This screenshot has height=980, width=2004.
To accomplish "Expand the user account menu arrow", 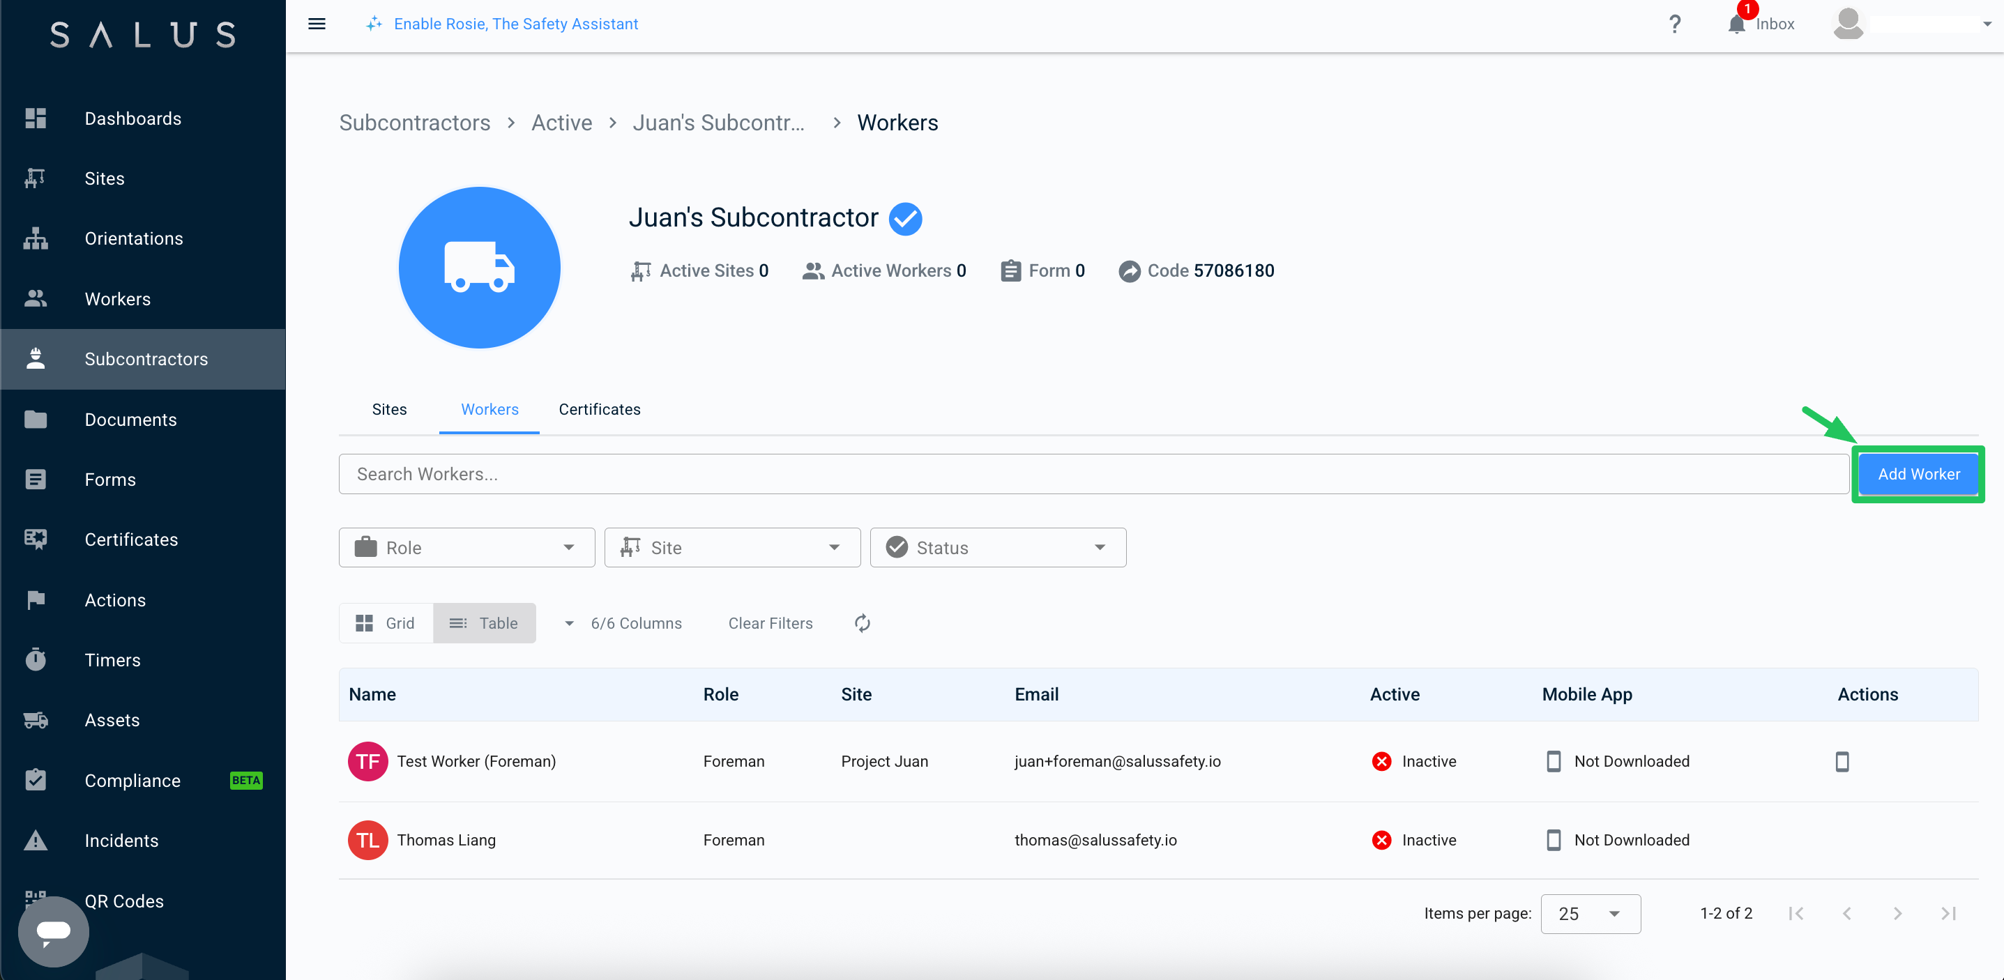I will click(1987, 24).
